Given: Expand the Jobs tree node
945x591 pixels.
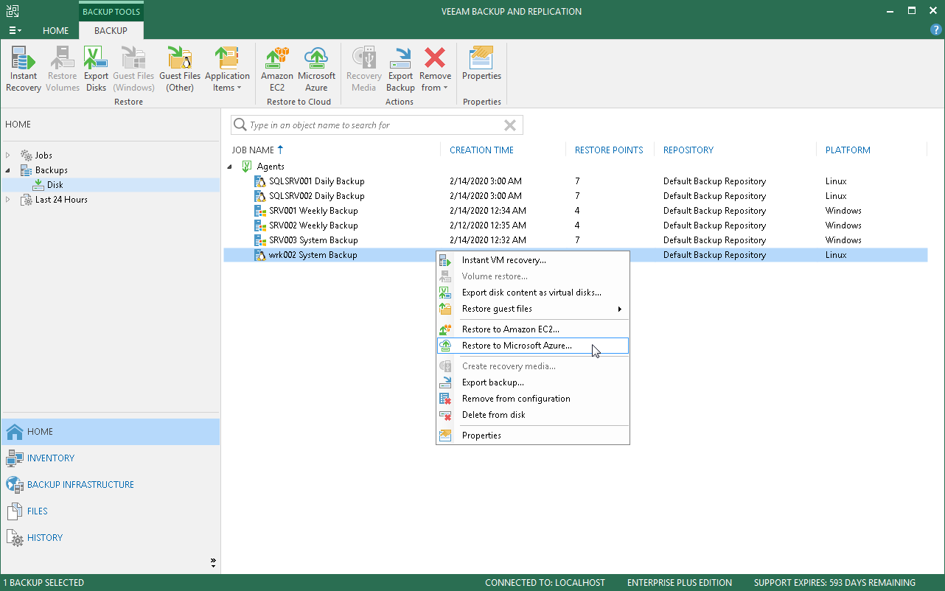Looking at the screenshot, I should (8, 155).
